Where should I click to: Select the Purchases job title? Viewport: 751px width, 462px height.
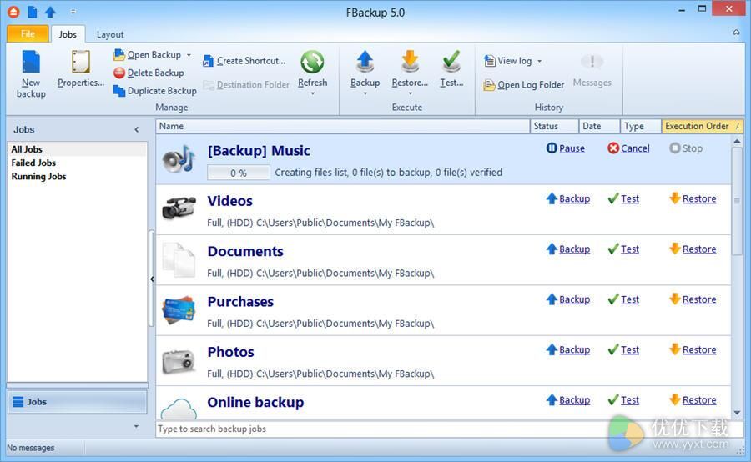[240, 302]
